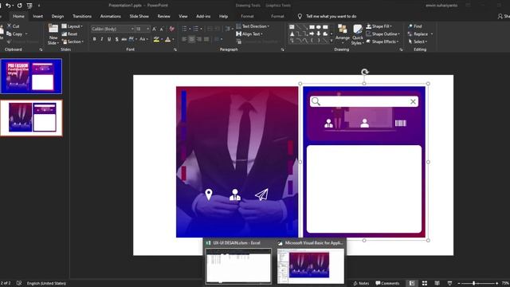Insert a New Slide
This screenshot has height=287, width=510.
click(53, 34)
